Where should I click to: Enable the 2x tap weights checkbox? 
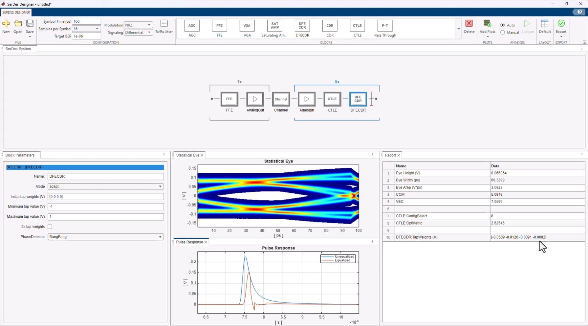(x=50, y=227)
